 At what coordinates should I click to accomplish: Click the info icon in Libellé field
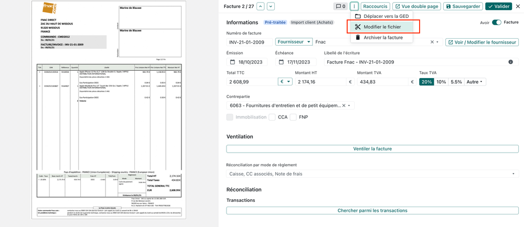point(510,62)
